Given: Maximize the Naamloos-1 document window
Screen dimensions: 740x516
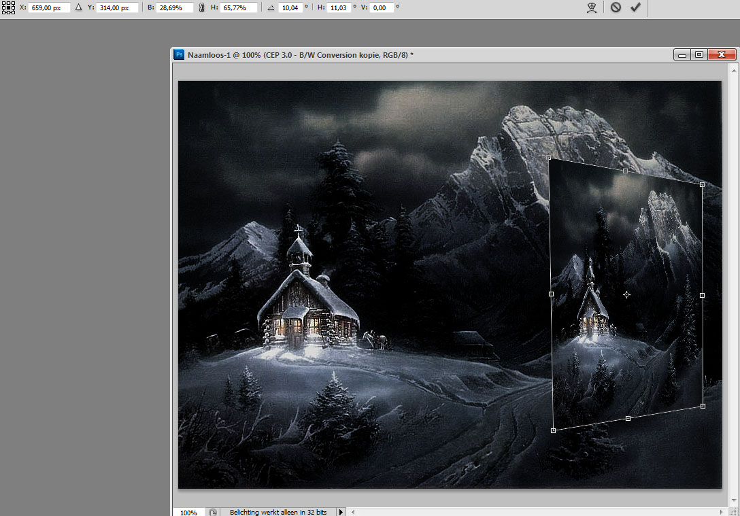Looking at the screenshot, I should point(699,54).
